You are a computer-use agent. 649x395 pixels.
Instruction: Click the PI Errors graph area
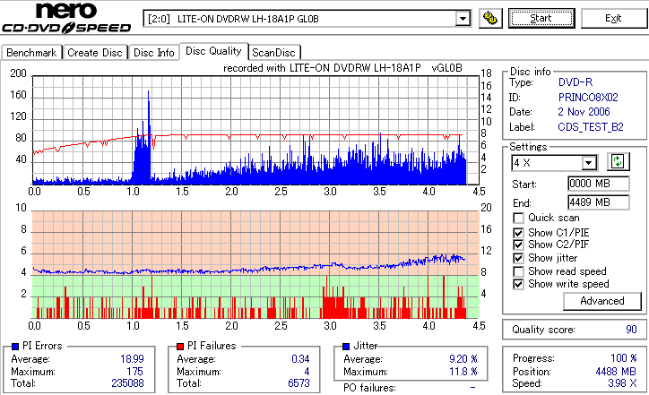[255, 130]
